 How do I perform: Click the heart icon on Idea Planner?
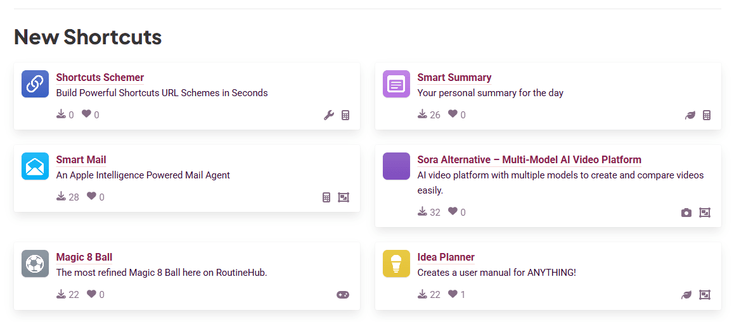(453, 294)
